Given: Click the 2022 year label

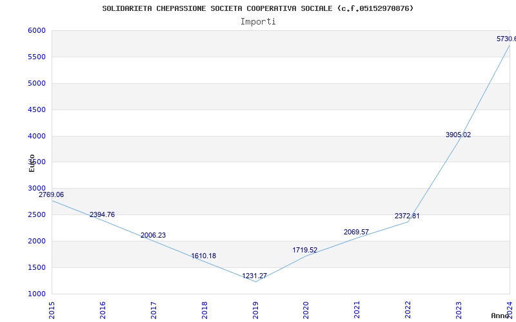Looking at the screenshot, I should pyautogui.click(x=408, y=310).
